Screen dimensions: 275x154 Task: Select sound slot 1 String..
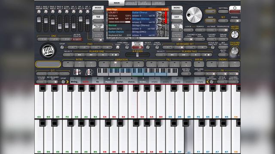(75, 80)
